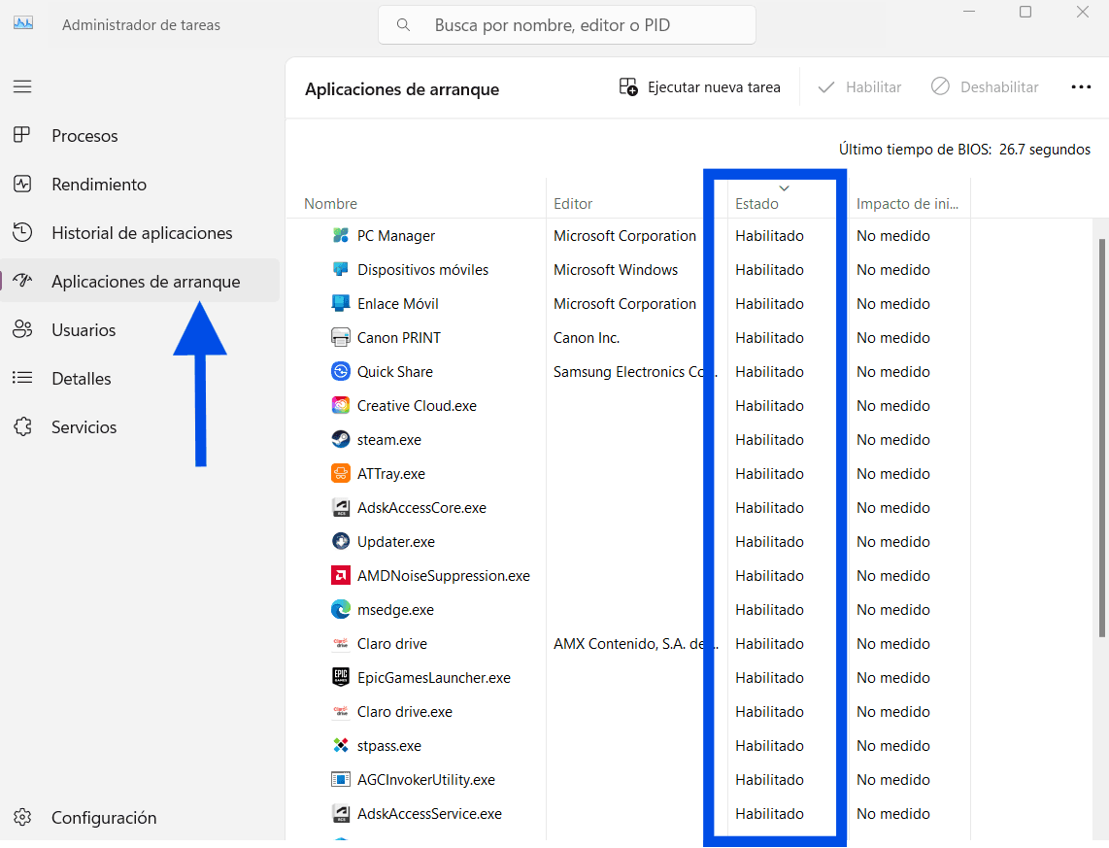Sort by the Estado column header

tap(756, 204)
